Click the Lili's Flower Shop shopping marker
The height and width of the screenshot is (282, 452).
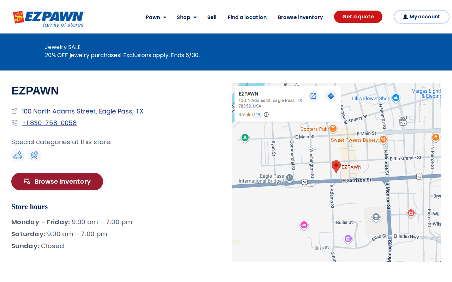tap(396, 98)
